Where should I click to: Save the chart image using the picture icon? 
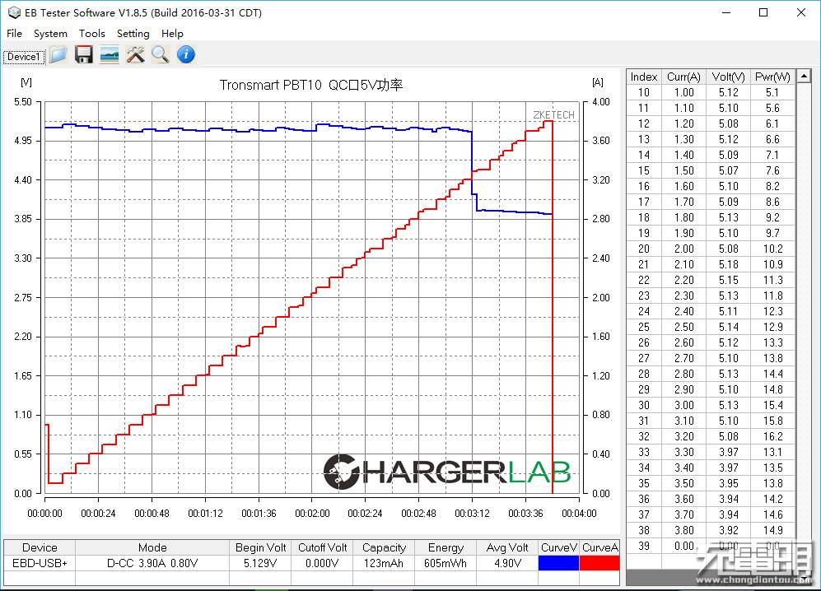[110, 54]
